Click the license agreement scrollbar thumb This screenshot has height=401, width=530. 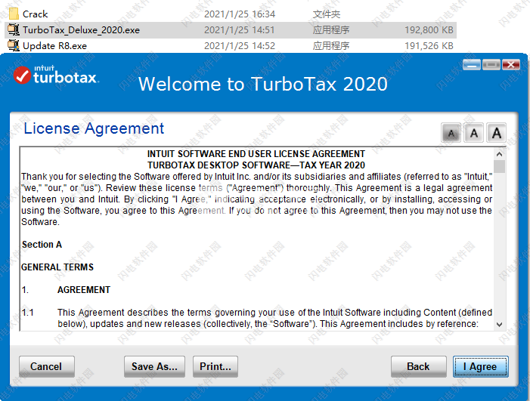(499, 167)
